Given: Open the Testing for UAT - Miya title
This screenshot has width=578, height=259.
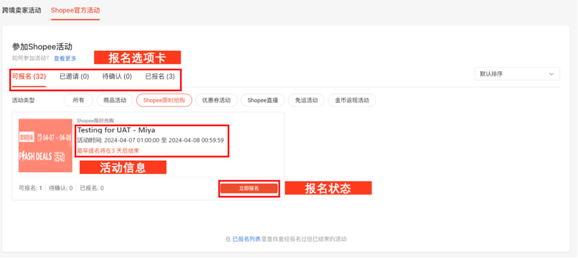Looking at the screenshot, I should tap(116, 130).
